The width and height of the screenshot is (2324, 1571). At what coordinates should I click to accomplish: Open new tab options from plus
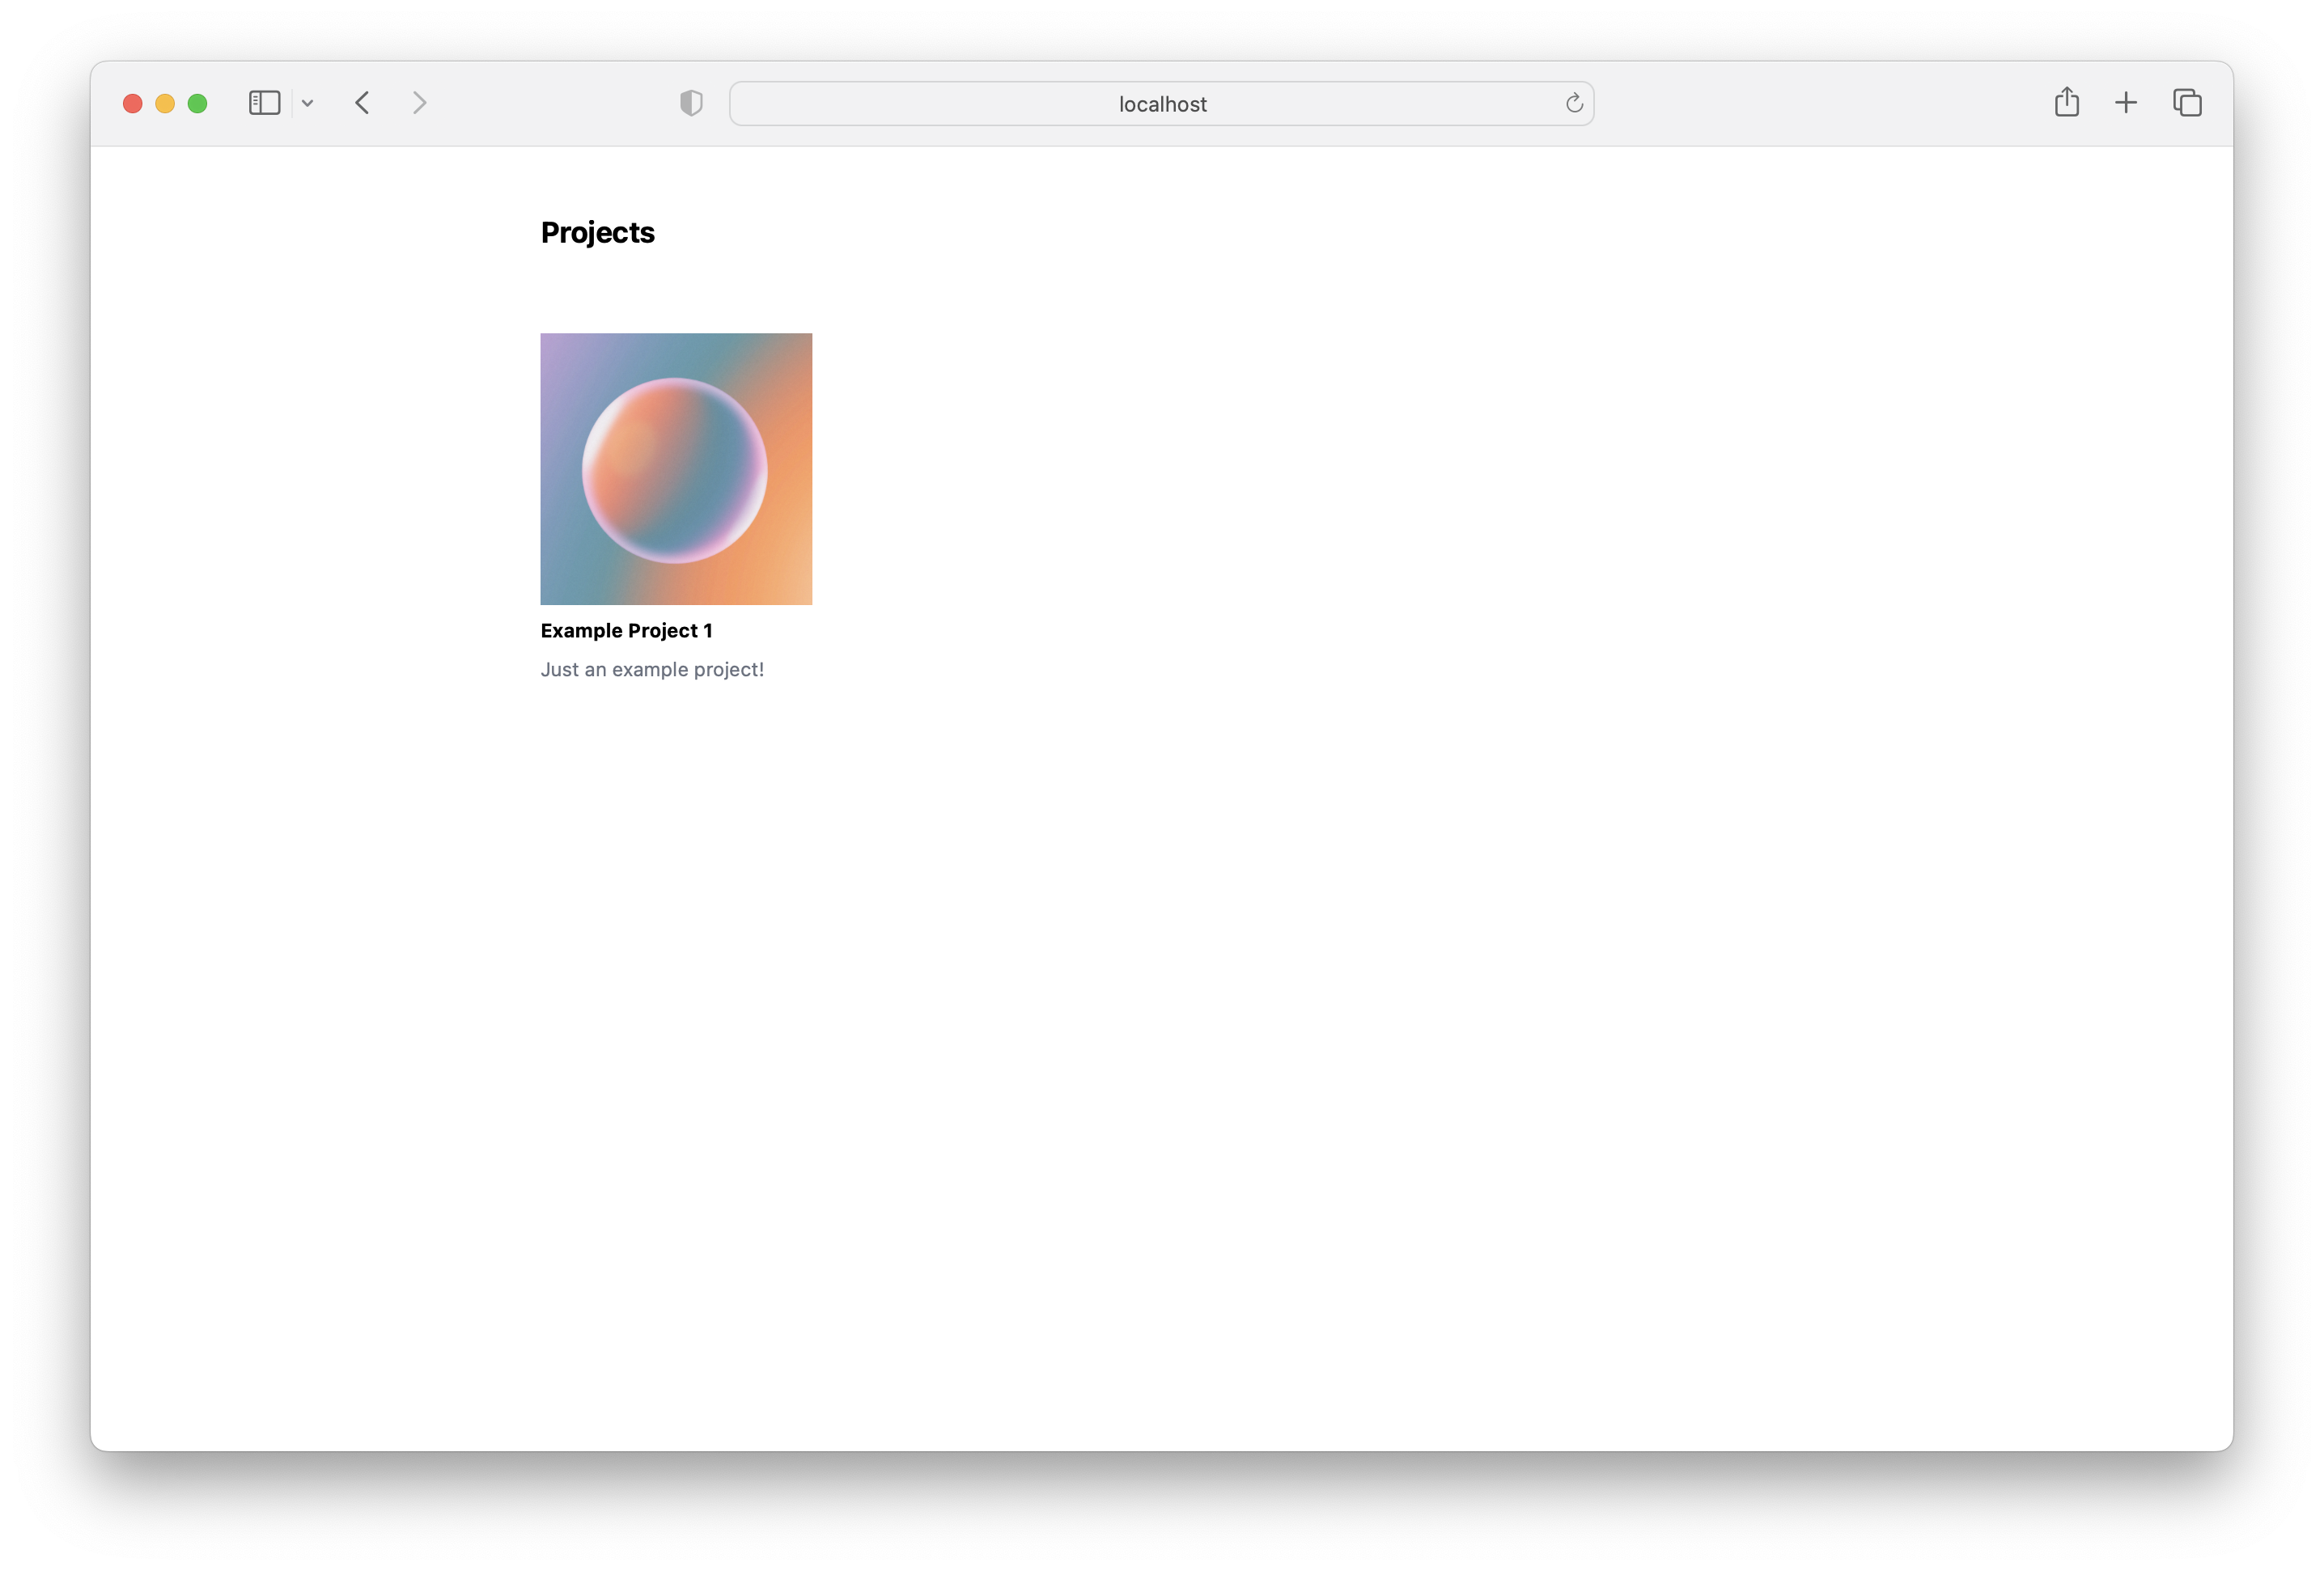click(2126, 102)
